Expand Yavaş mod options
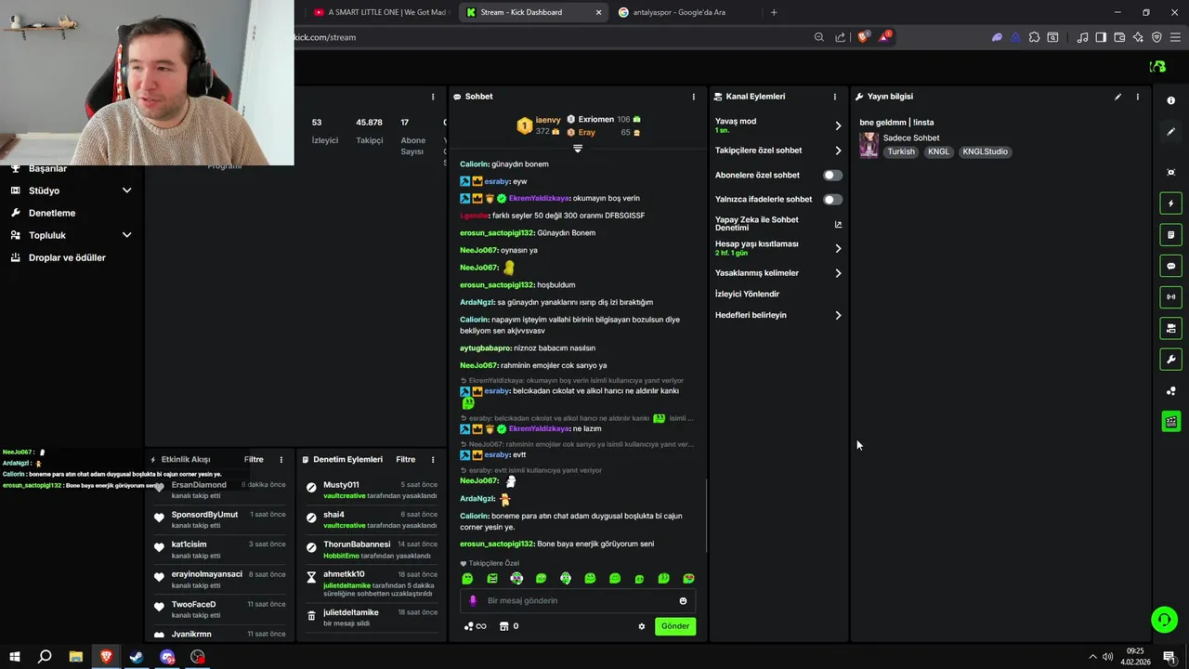 pyautogui.click(x=838, y=125)
